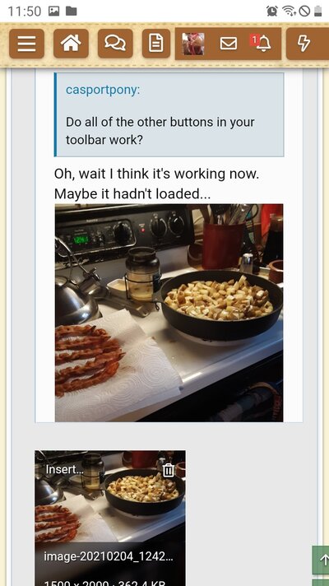Viewport: 329px width, 586px height.
Task: Delete the attached image with trash icon
Action: [169, 470]
